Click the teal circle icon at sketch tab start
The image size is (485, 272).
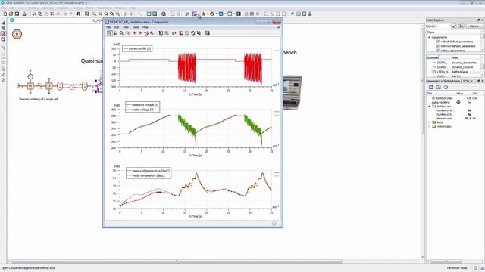point(12,20)
